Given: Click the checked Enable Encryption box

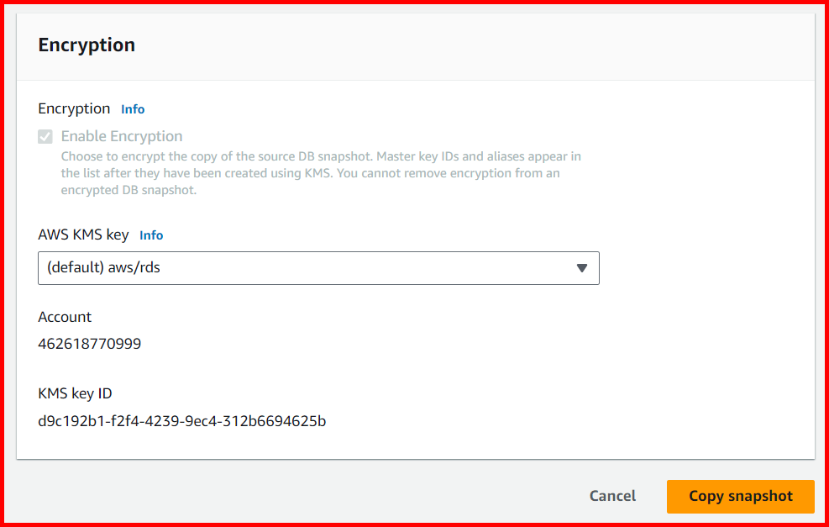Looking at the screenshot, I should point(45,135).
